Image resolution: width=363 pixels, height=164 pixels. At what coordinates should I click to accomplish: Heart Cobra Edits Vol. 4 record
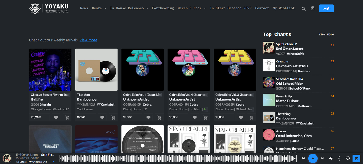click(195, 118)
